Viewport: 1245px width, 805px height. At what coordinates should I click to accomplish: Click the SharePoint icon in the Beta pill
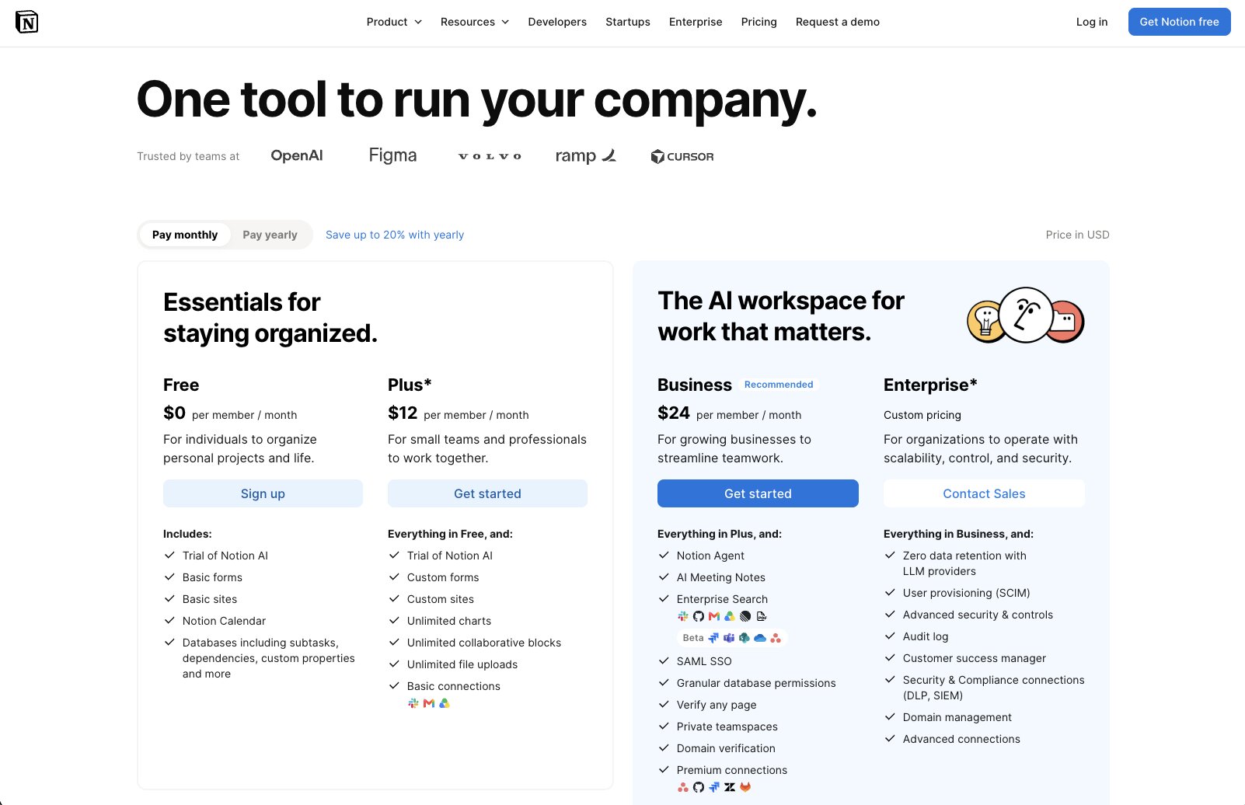745,638
